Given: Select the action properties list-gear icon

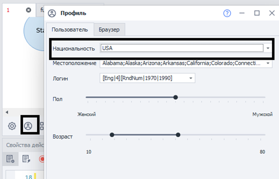Looking at the screenshot, I should point(10,158).
